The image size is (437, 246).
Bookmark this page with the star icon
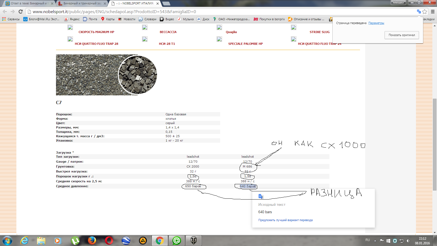point(425,11)
